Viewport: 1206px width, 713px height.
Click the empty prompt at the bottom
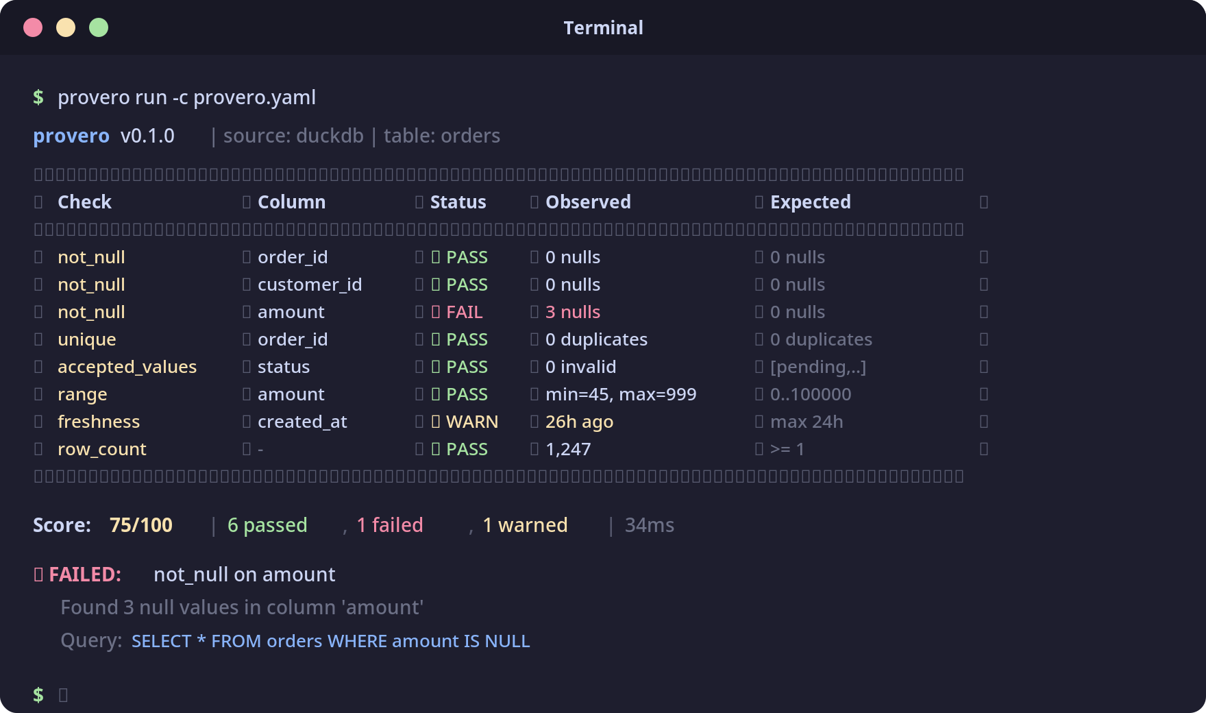pyautogui.click(x=63, y=694)
